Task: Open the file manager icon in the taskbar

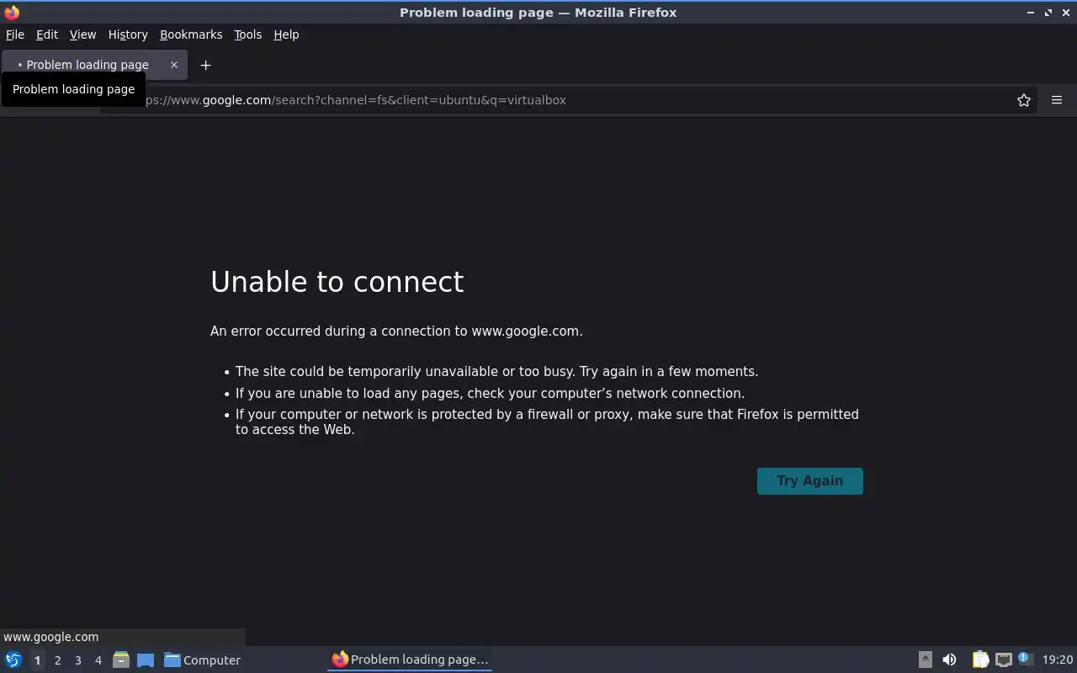Action: pos(120,660)
